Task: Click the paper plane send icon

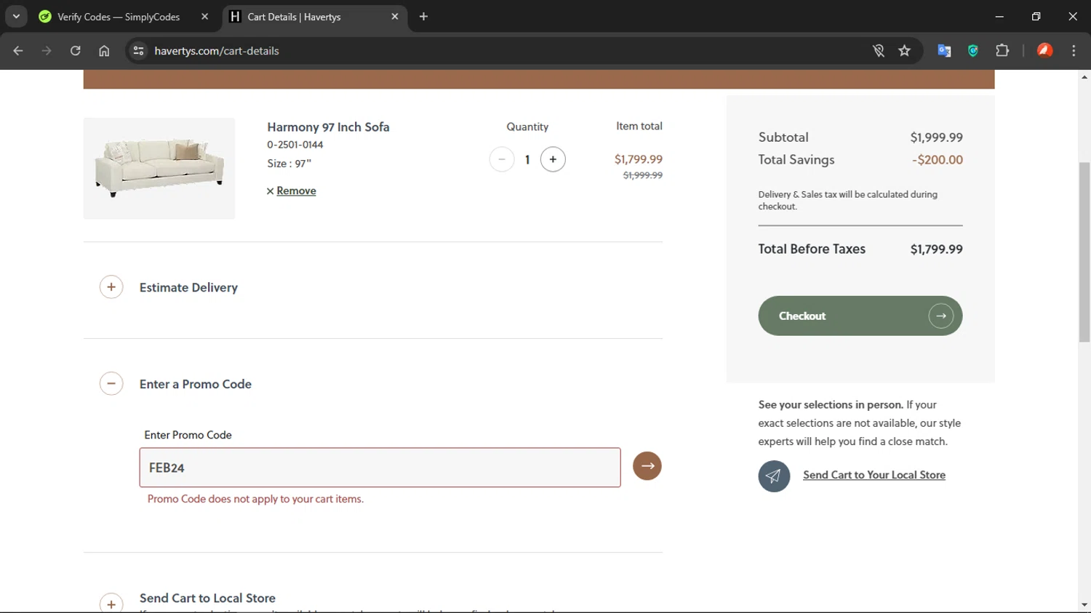Action: point(774,476)
